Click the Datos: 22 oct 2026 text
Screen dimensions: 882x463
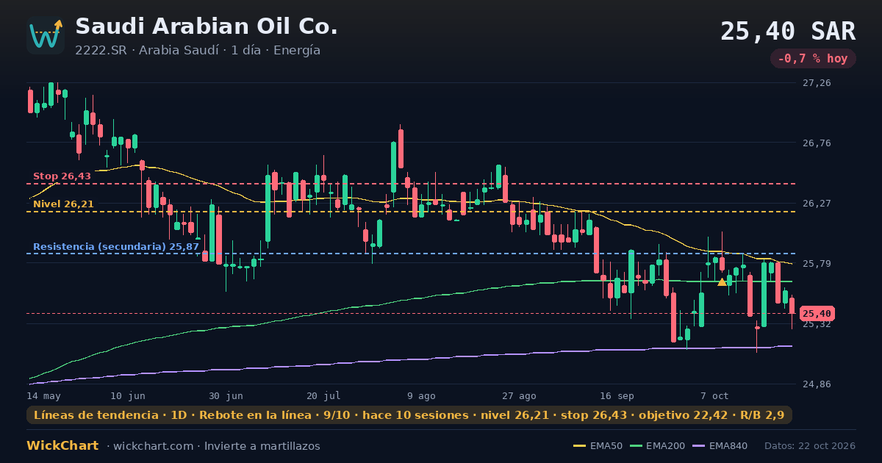click(x=810, y=446)
